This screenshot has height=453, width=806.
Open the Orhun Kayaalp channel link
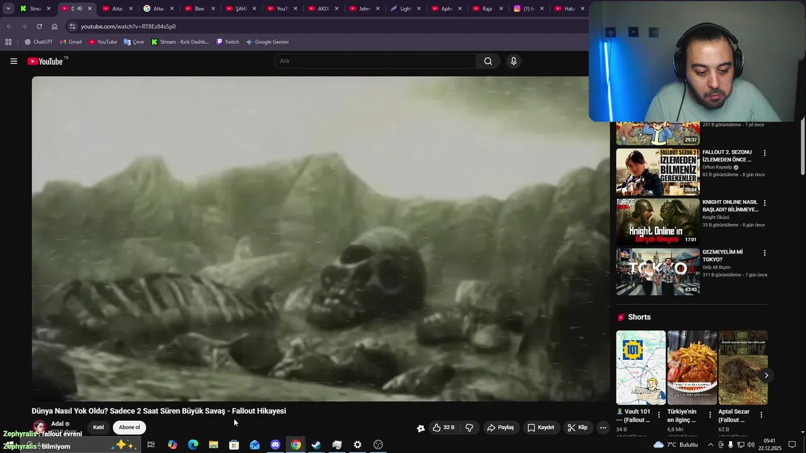[717, 167]
